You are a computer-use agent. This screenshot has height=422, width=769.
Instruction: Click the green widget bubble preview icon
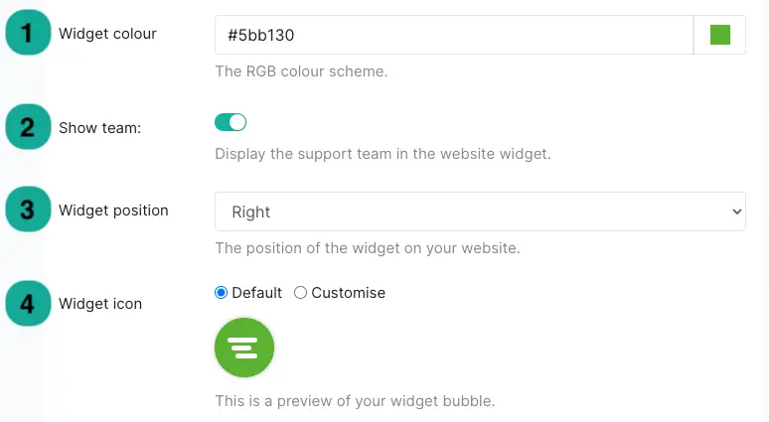(244, 348)
